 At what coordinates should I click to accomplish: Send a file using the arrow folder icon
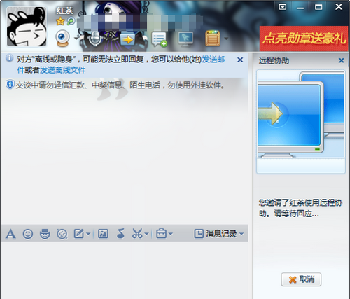pyautogui.click(x=127, y=39)
